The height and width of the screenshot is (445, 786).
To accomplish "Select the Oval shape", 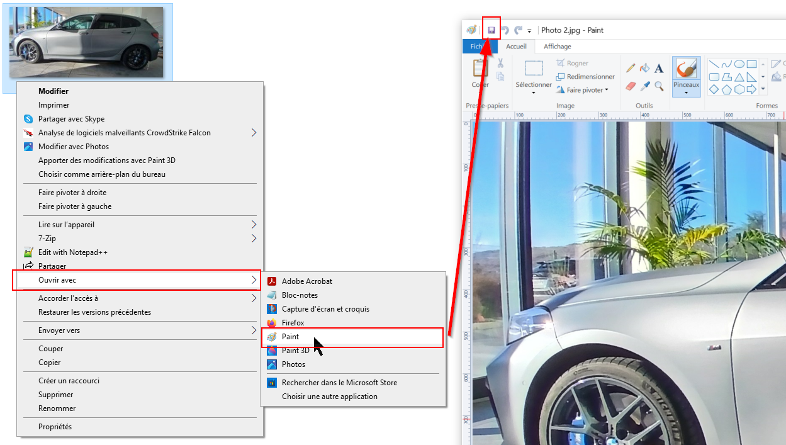I will [739, 64].
